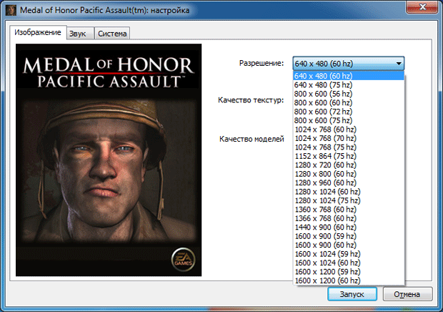
Task: Pick 1024 x 768 (60 hz) resolution
Action: click(349, 130)
